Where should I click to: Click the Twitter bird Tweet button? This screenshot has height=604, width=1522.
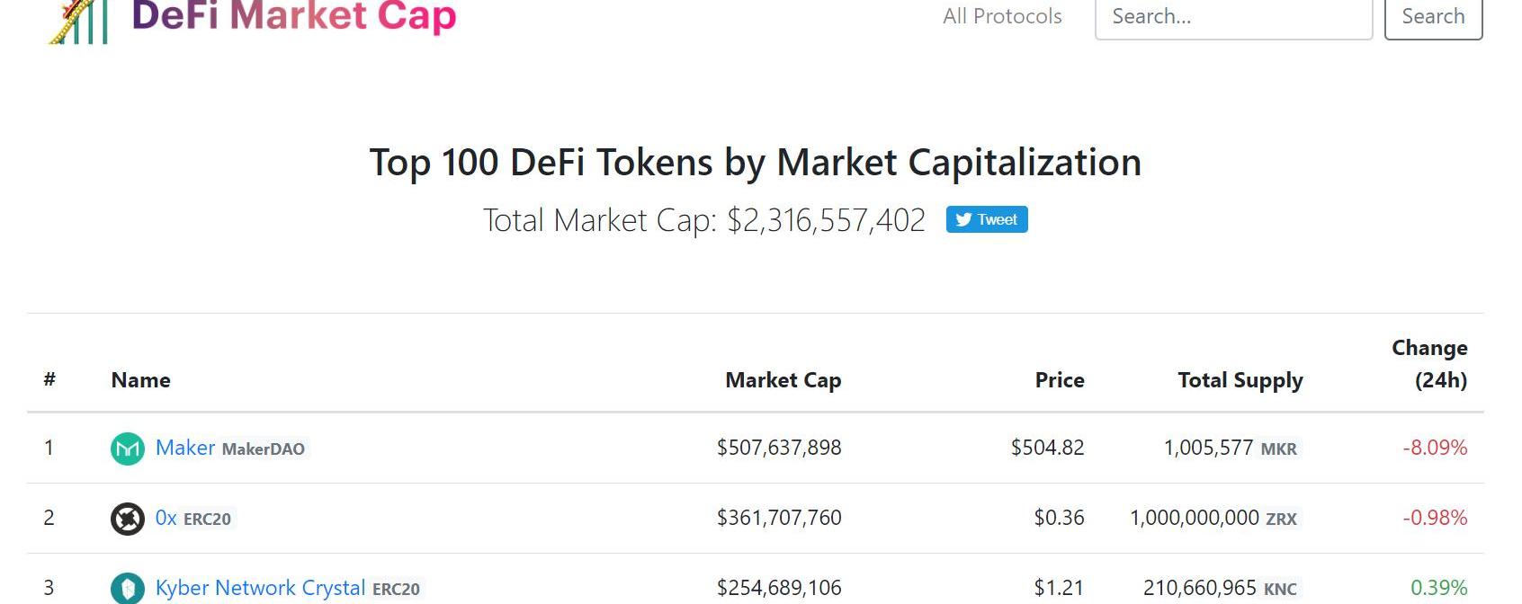tap(987, 219)
